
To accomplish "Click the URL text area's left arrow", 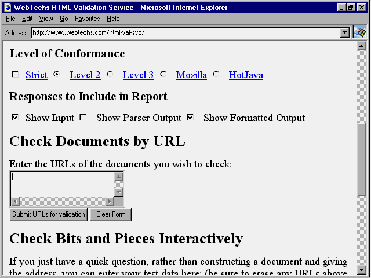I will 15,202.
